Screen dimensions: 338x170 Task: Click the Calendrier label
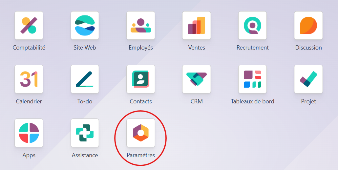(x=29, y=101)
